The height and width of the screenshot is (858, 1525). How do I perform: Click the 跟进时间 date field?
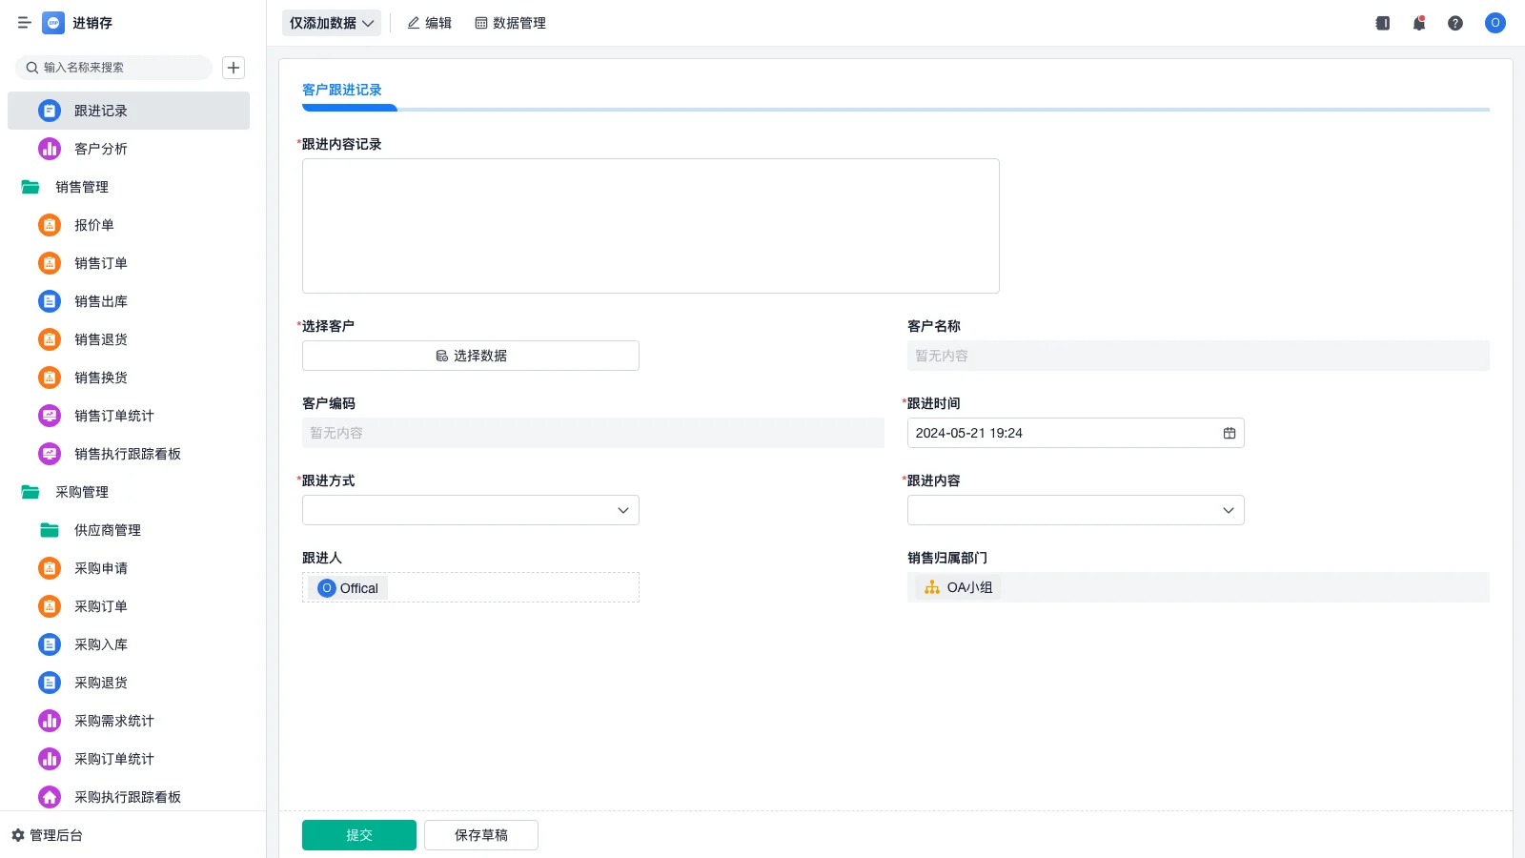[x=1076, y=433]
